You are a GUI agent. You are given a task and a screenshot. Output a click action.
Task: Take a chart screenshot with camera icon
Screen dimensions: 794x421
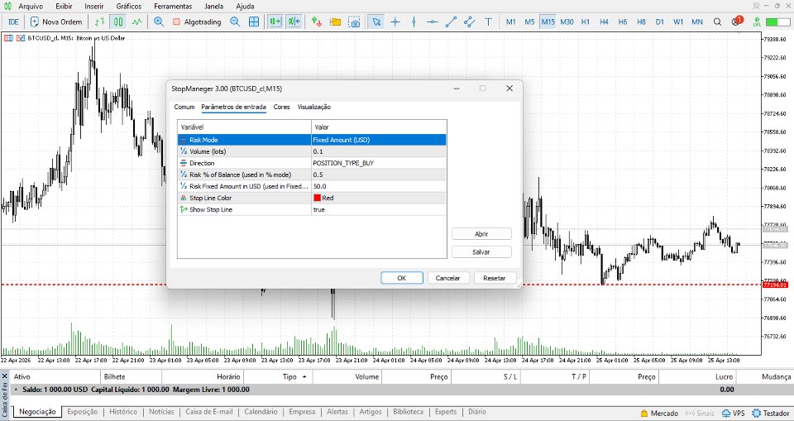coord(356,22)
